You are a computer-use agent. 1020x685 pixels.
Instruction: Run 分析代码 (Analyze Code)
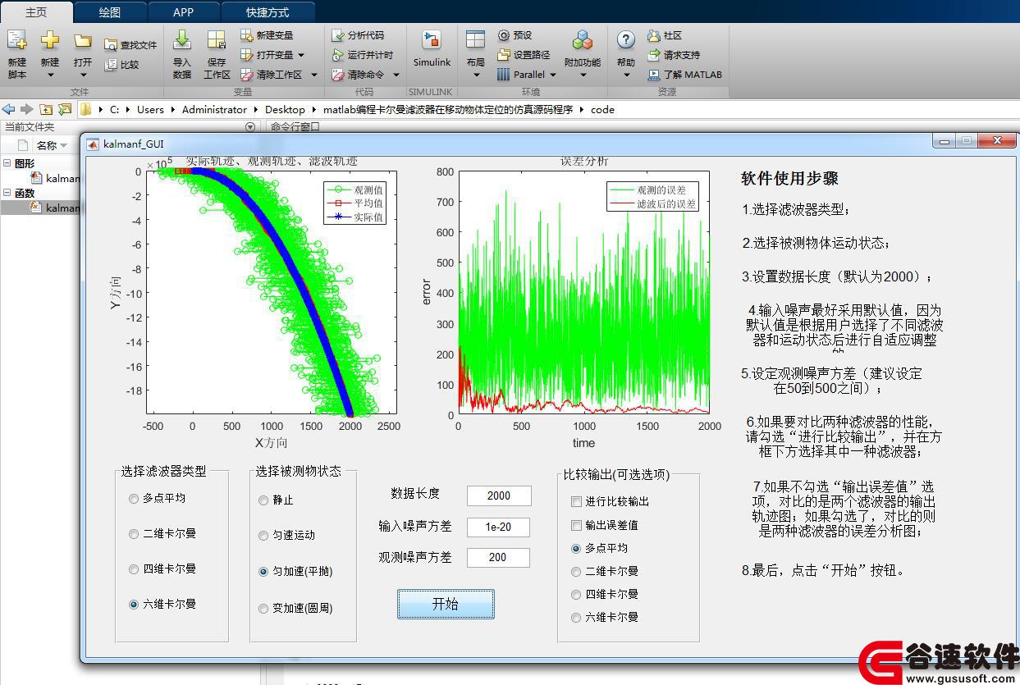(358, 35)
